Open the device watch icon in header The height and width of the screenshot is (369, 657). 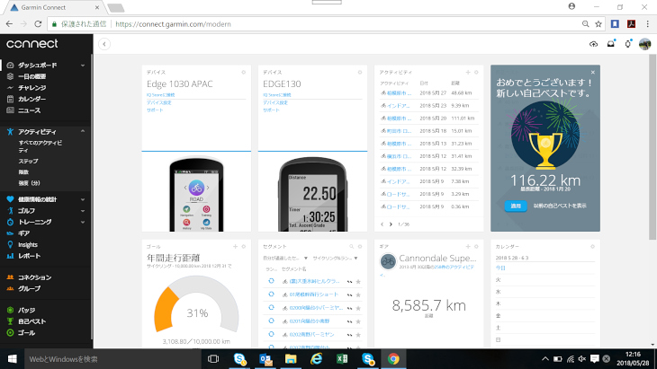coord(627,44)
